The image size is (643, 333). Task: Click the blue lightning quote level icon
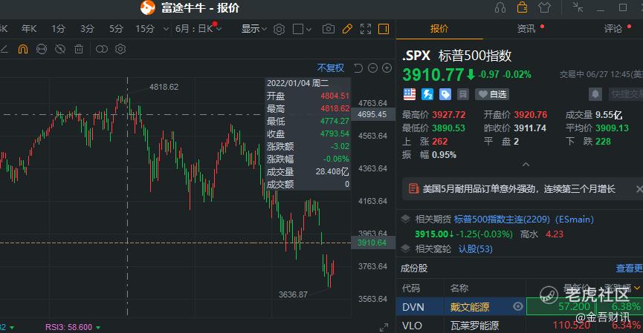tap(427, 94)
